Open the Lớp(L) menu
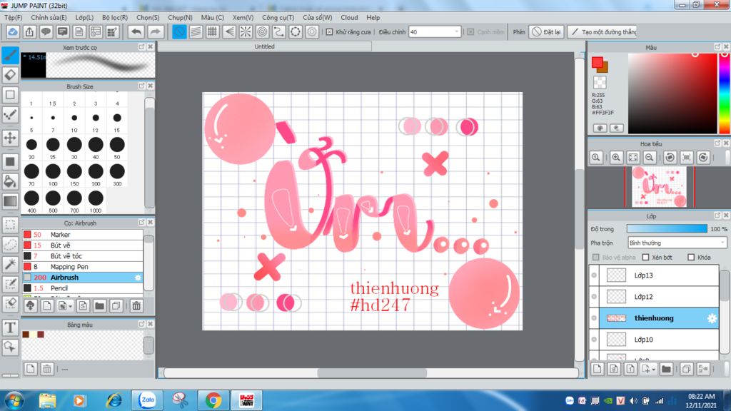This screenshot has width=731, height=411. [84, 17]
